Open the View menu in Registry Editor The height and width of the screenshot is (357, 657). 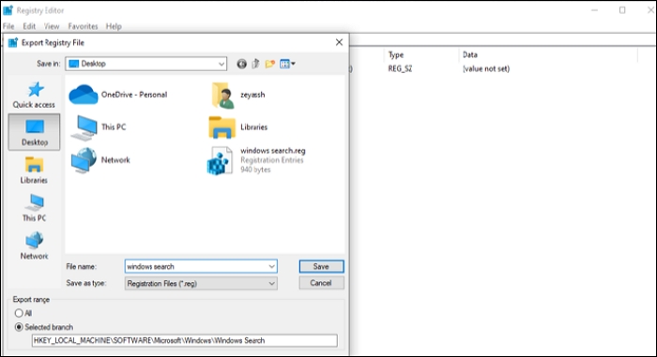[x=52, y=26]
